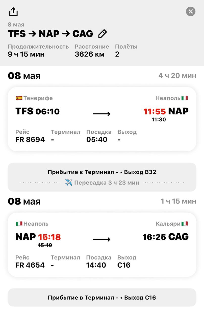204x324 pixels.
Task: Tap the Выход C16 arrival info bar
Action: 102,298
